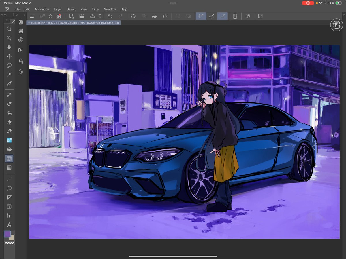Tap the rotate device mode button
The height and width of the screenshot is (259, 346).
pyautogui.click(x=336, y=25)
